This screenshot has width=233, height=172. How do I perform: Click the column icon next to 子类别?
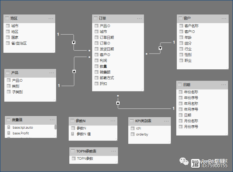point(9,92)
